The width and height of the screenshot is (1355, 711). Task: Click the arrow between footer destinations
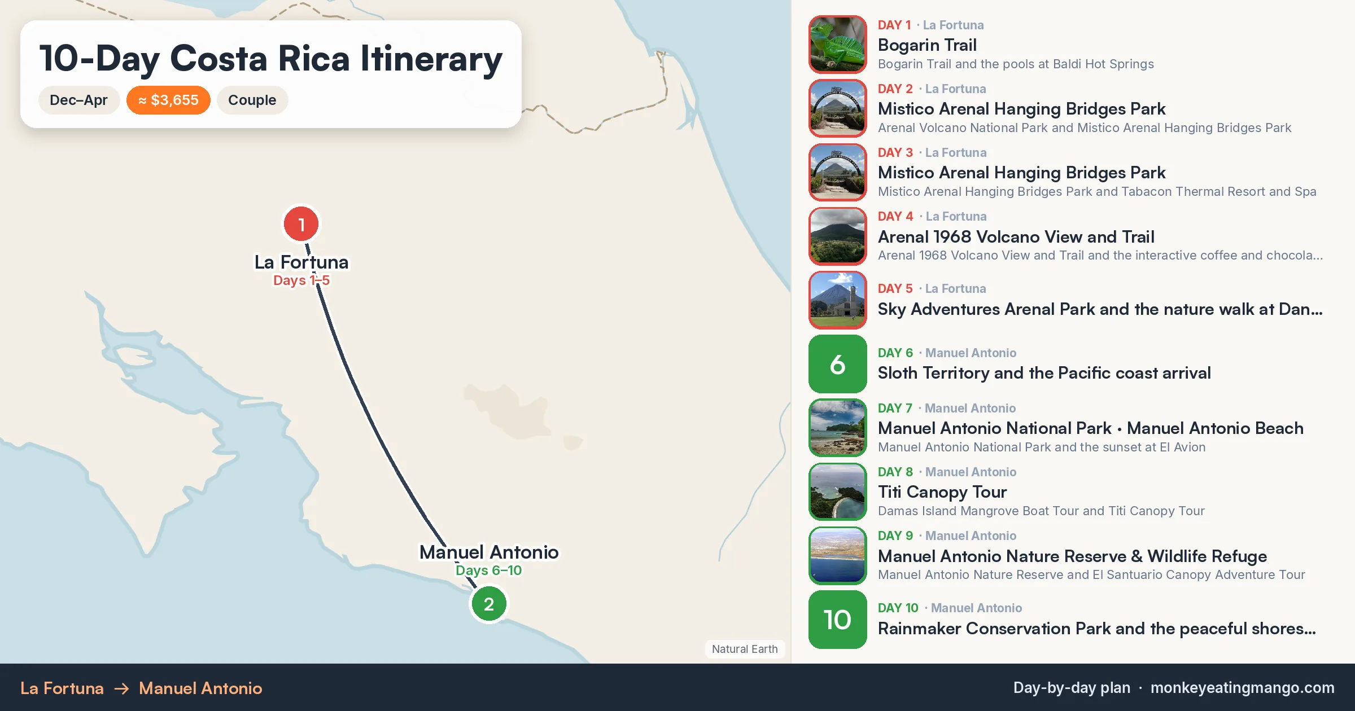pyautogui.click(x=122, y=688)
